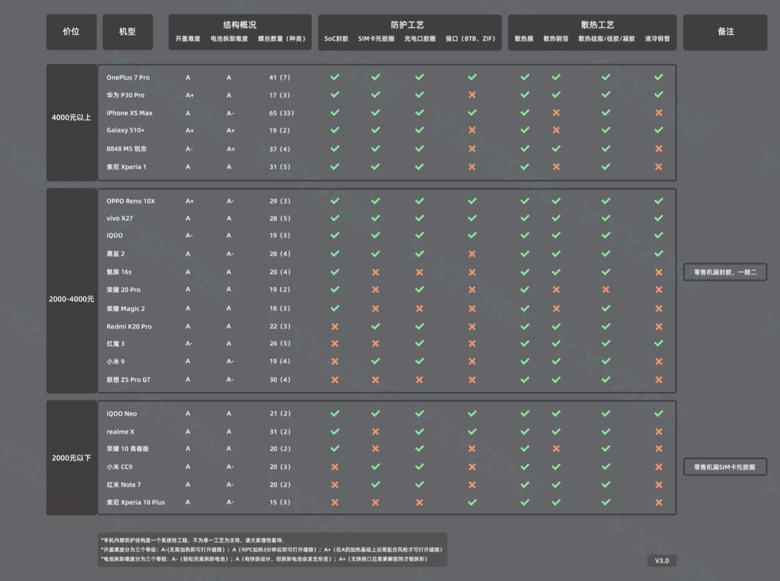
Task: Click the 螺丝数量（种类） column label
Action: pos(282,39)
